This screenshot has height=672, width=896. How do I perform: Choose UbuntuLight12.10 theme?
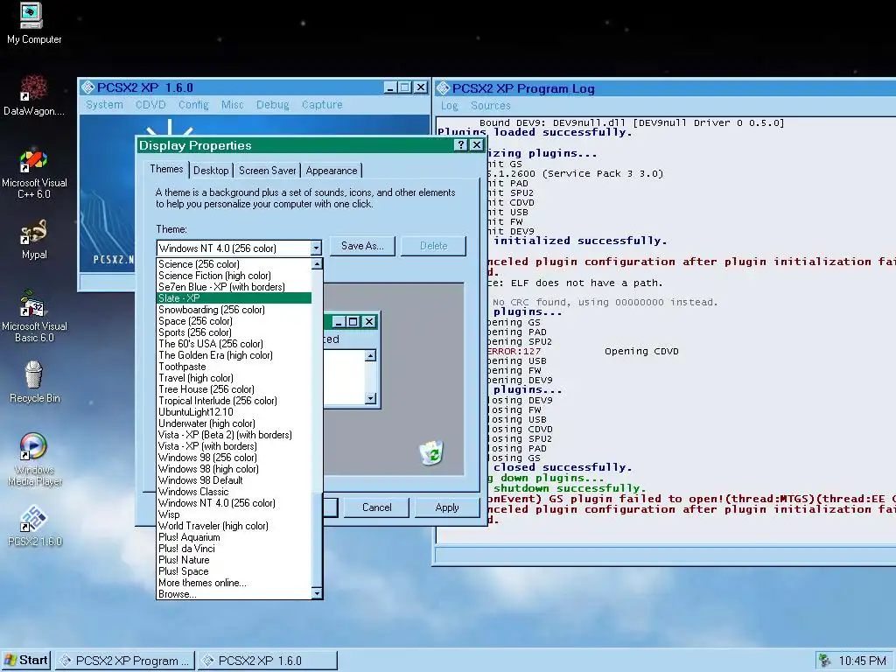click(x=234, y=412)
